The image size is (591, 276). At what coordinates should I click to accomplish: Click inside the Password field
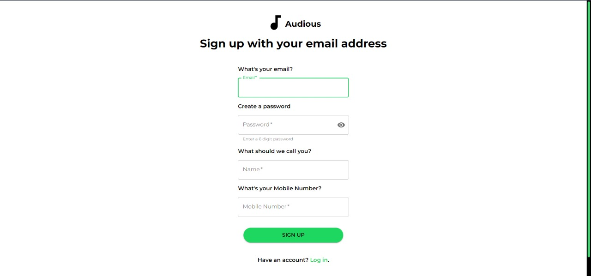(x=286, y=125)
